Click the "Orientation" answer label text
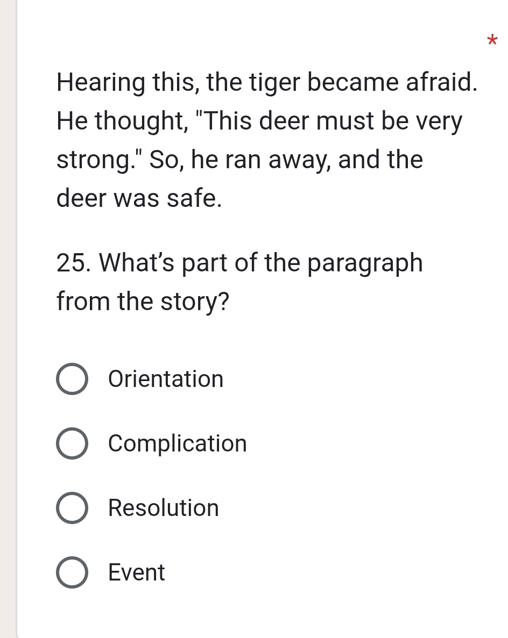The height and width of the screenshot is (638, 508). pos(166,379)
